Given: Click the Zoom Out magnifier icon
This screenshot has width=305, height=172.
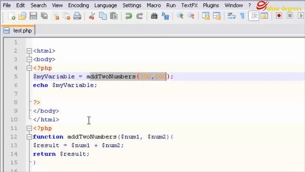Looking at the screenshot, I should 191,16.
